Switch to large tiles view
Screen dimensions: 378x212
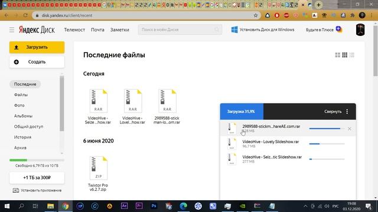[337, 55]
